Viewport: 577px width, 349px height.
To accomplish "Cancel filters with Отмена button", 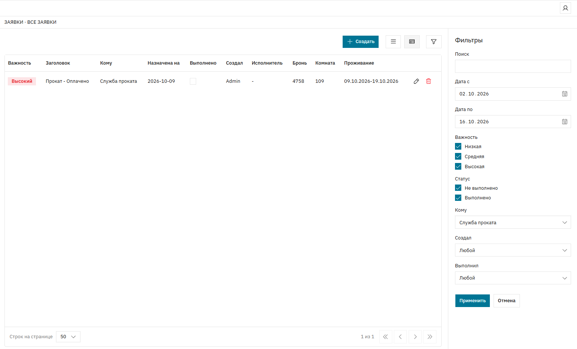I will coord(507,301).
